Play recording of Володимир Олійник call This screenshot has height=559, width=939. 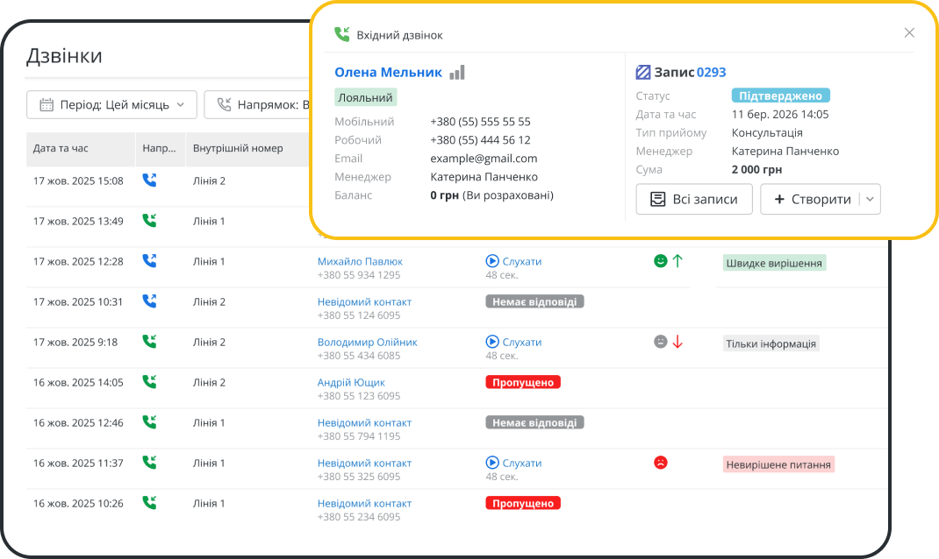(x=513, y=342)
